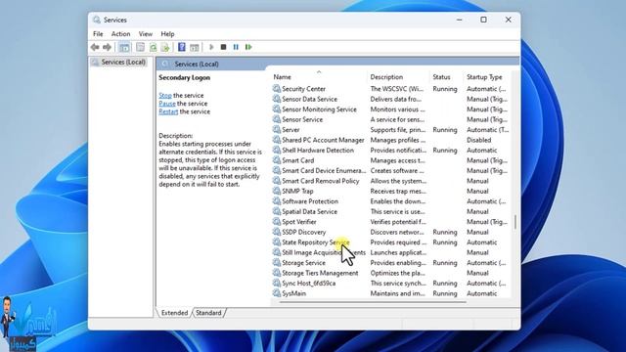Select the Sensor Monitoring Service row

391,110
